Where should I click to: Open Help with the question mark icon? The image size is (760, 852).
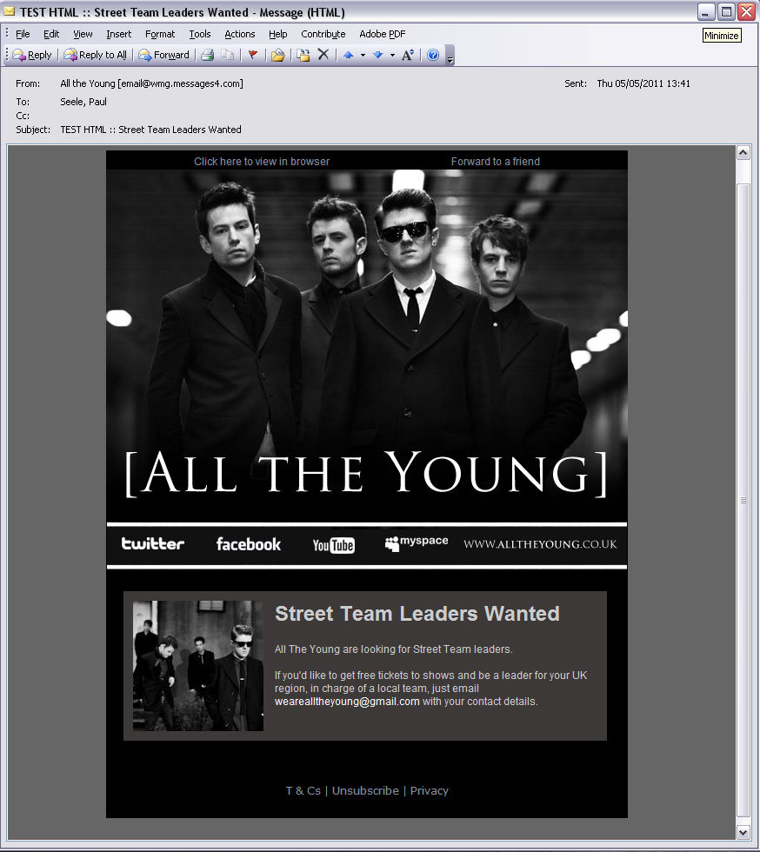coord(433,55)
